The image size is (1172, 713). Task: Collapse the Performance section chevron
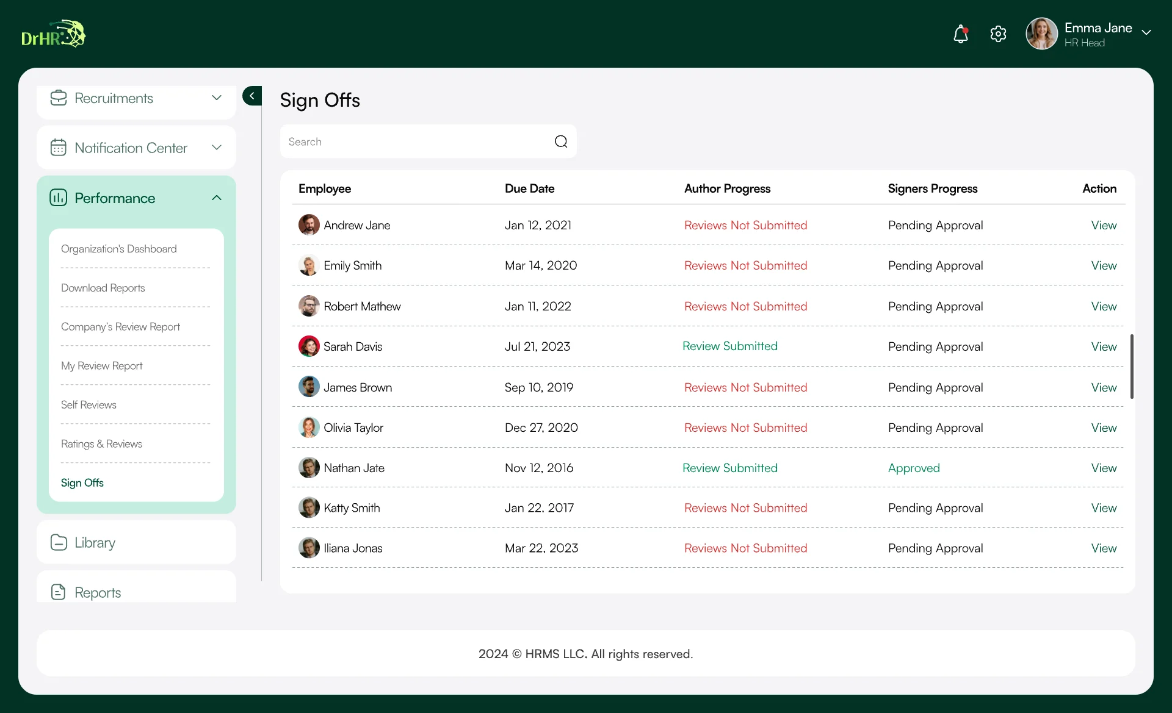(x=217, y=198)
